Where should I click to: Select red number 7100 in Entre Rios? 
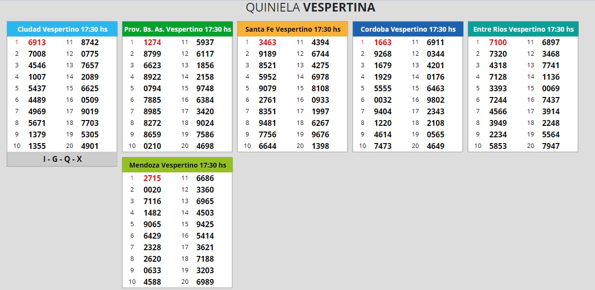coord(498,42)
